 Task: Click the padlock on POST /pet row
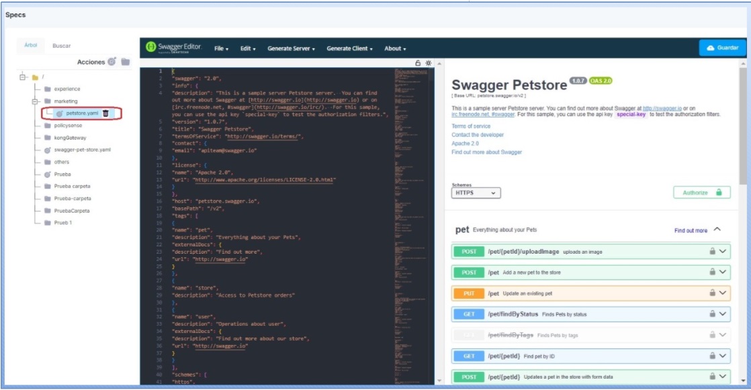(712, 273)
